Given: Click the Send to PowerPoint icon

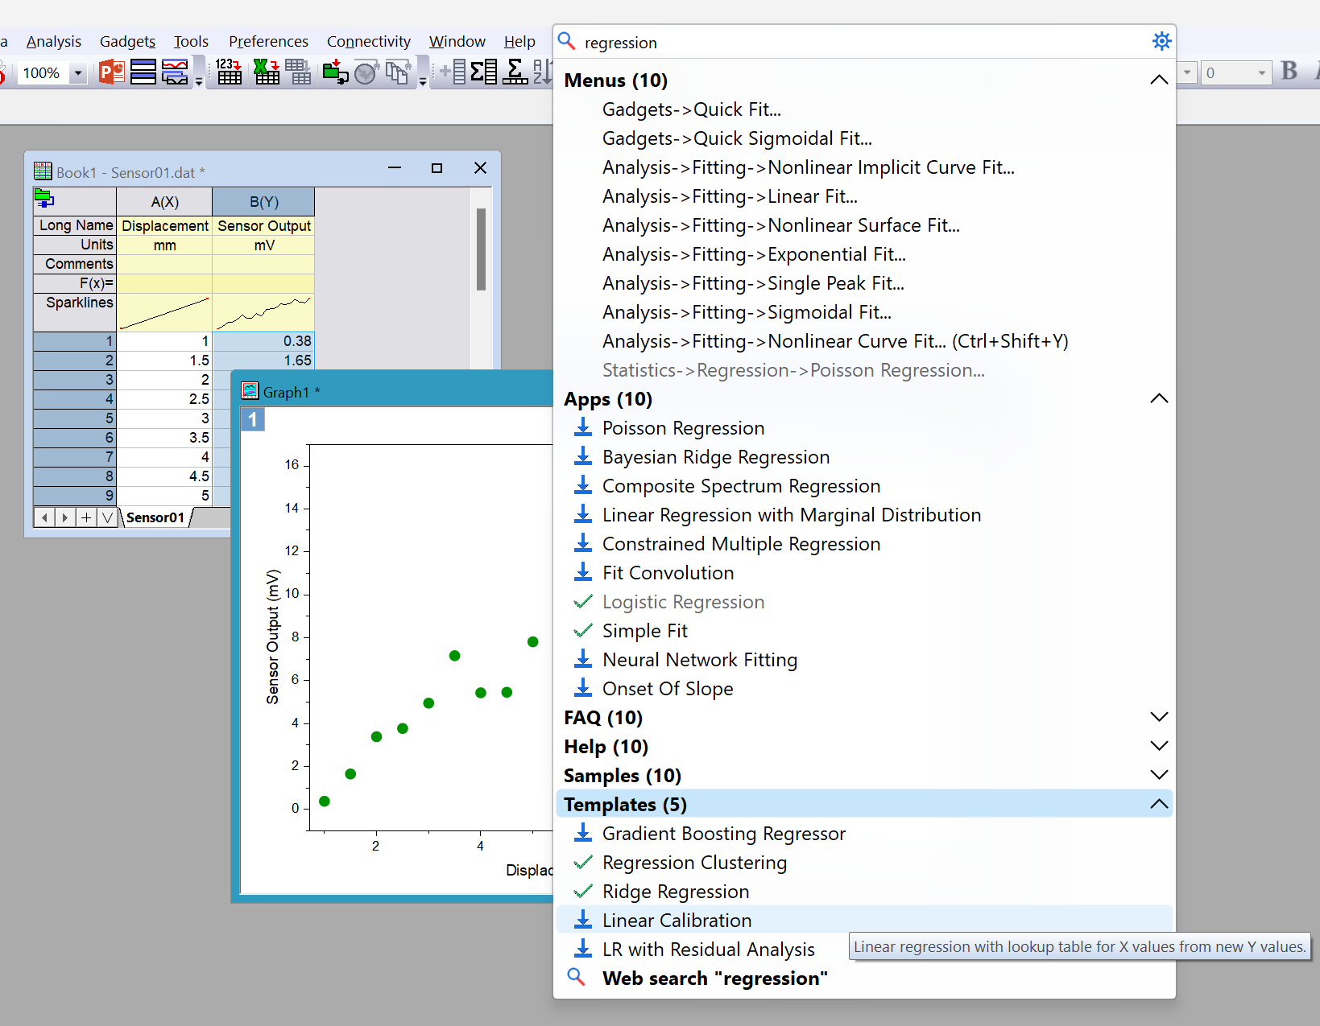Looking at the screenshot, I should click(x=112, y=72).
